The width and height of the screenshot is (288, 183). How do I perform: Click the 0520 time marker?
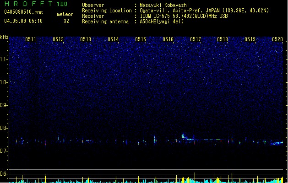[277, 39]
